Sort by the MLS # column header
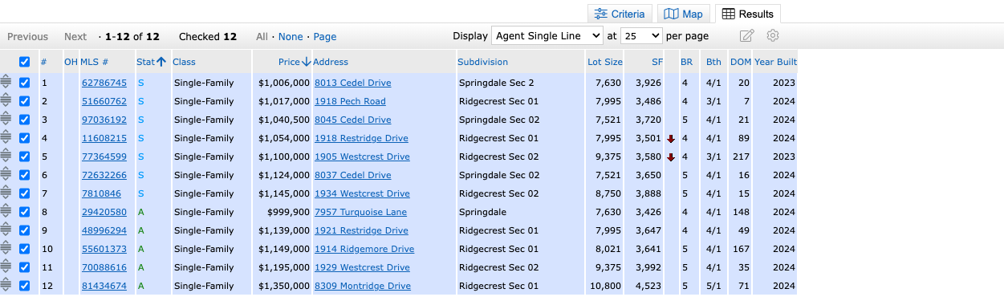 pos(94,62)
